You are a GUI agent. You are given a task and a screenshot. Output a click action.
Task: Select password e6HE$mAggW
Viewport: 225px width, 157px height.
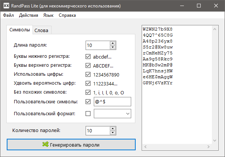point(158,77)
